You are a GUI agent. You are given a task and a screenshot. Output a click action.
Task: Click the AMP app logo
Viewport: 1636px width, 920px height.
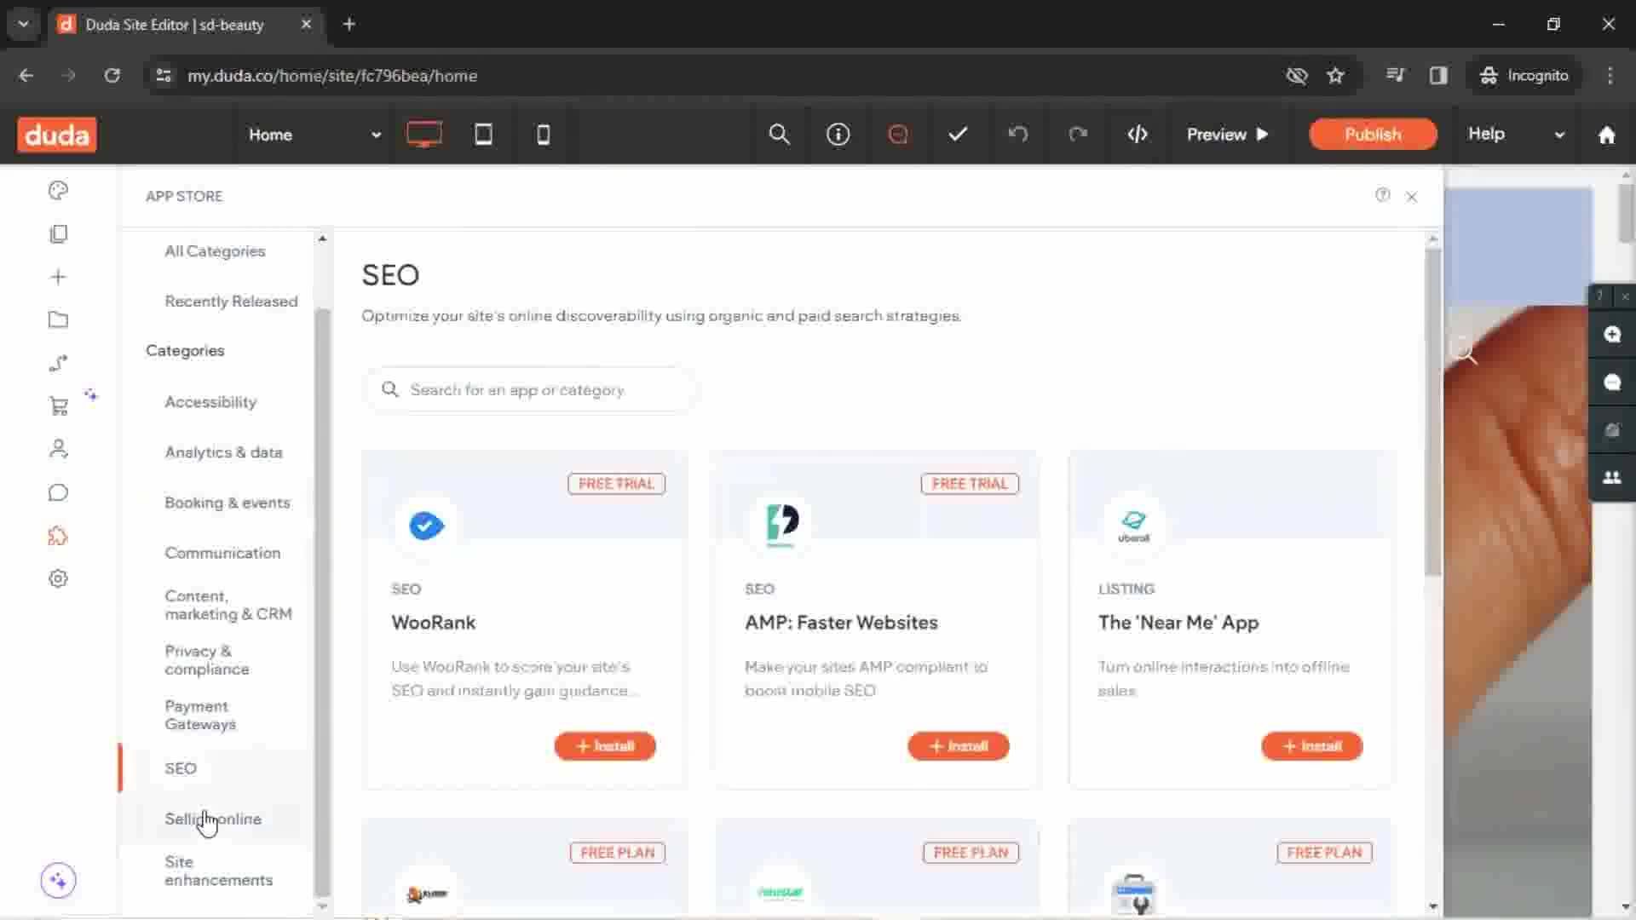(x=781, y=526)
